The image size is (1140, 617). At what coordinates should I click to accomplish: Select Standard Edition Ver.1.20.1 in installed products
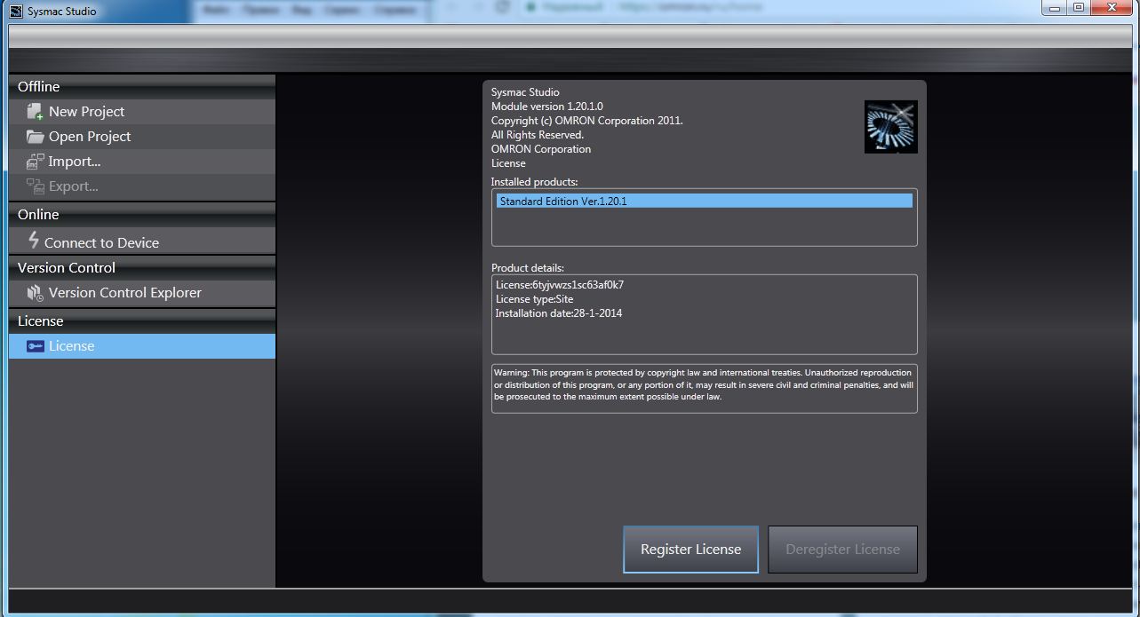tap(704, 202)
